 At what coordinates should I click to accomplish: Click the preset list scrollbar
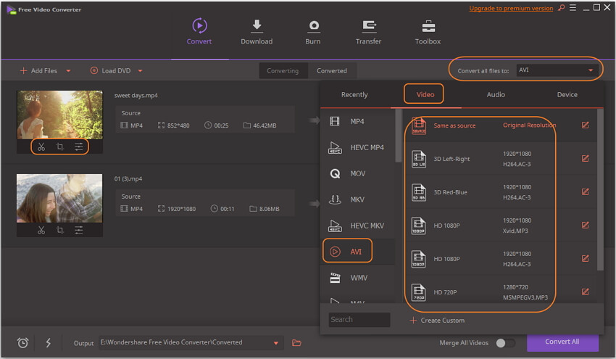[600, 190]
